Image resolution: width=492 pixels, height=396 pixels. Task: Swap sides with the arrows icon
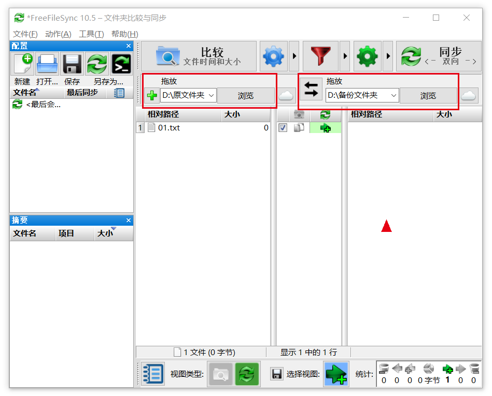click(x=311, y=89)
